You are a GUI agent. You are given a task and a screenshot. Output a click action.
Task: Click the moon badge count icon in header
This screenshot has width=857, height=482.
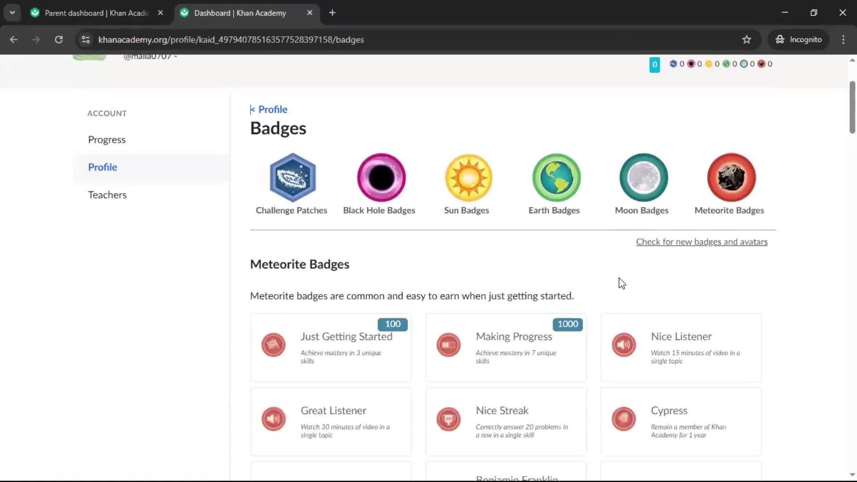pyautogui.click(x=744, y=64)
